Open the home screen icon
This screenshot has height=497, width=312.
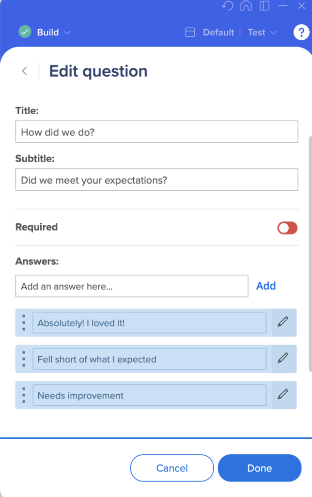tap(246, 6)
